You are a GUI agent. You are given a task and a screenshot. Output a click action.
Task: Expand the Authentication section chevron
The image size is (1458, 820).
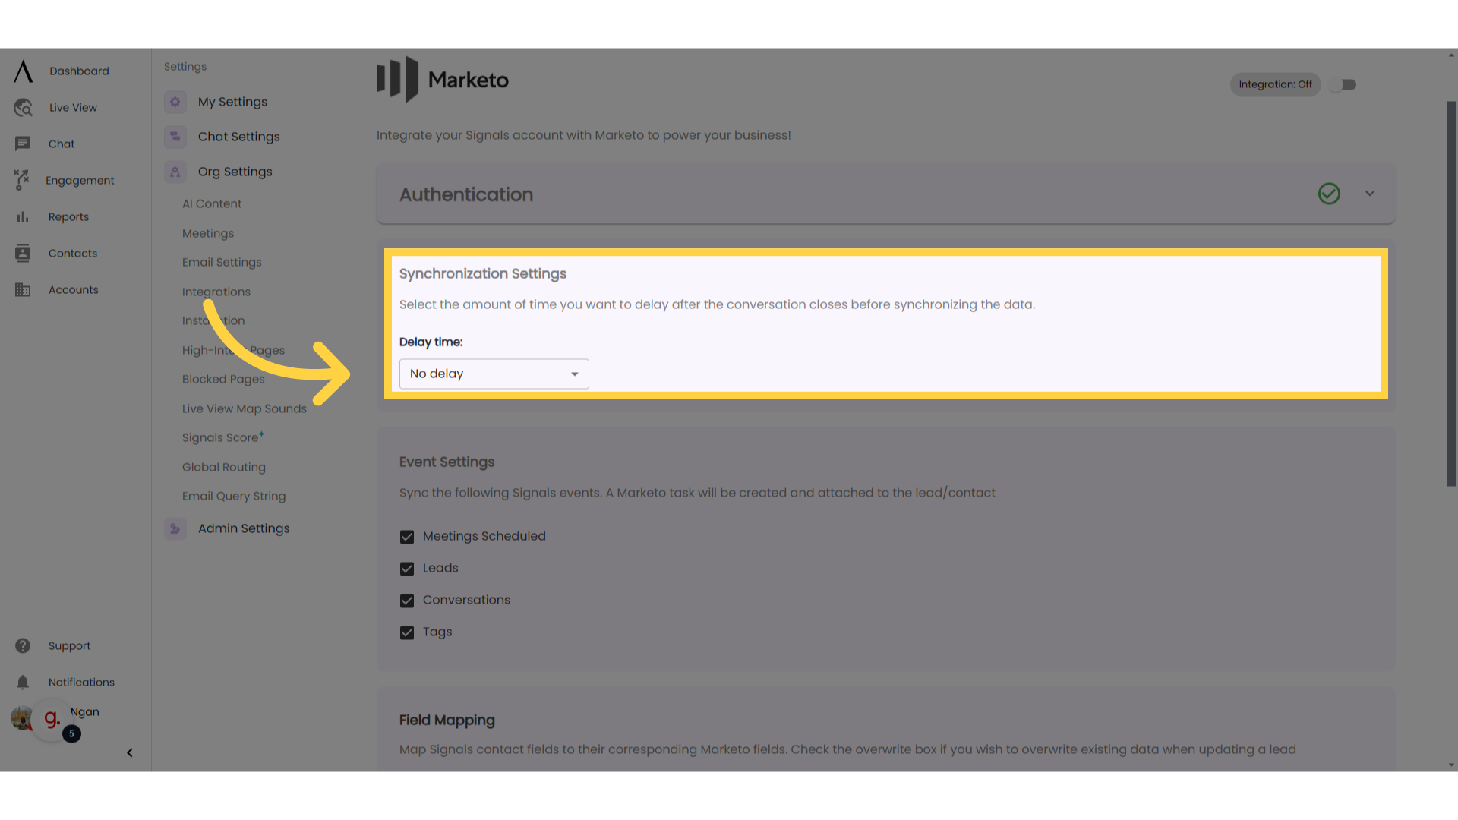pyautogui.click(x=1370, y=194)
